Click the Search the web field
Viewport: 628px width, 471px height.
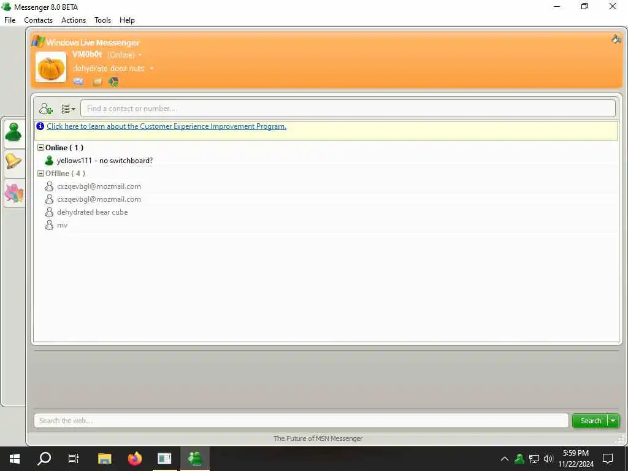(x=301, y=421)
